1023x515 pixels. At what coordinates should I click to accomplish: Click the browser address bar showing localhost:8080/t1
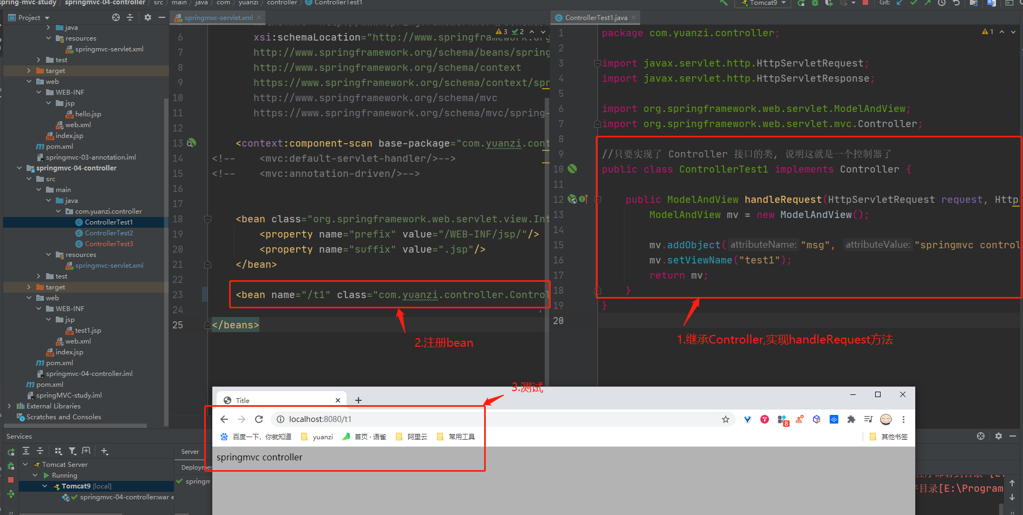click(503, 419)
